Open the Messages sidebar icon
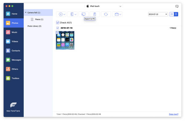Screen dimensions: 185x121 [x=8, y=60]
